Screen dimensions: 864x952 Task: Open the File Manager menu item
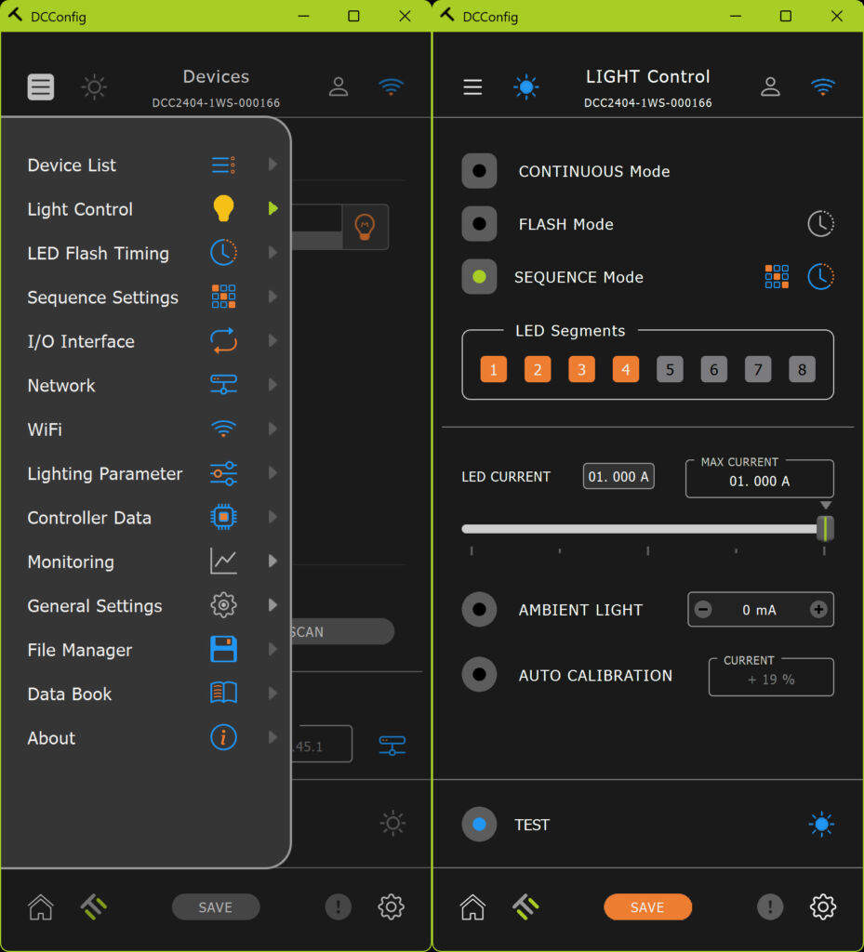point(80,650)
